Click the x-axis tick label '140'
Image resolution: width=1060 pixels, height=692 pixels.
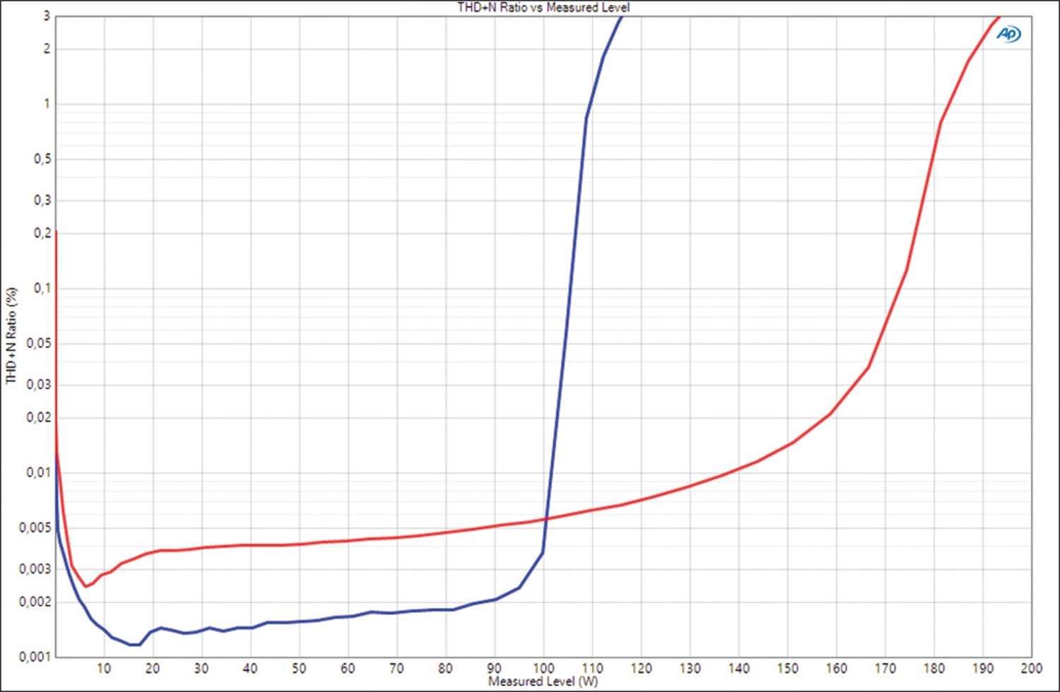738,668
